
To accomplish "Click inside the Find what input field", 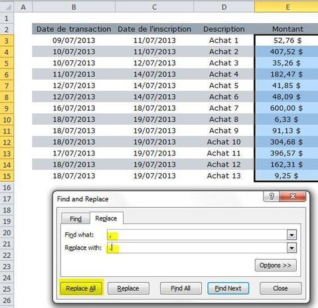I will pyautogui.click(x=197, y=235).
